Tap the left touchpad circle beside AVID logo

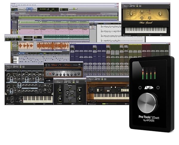coord(140,87)
